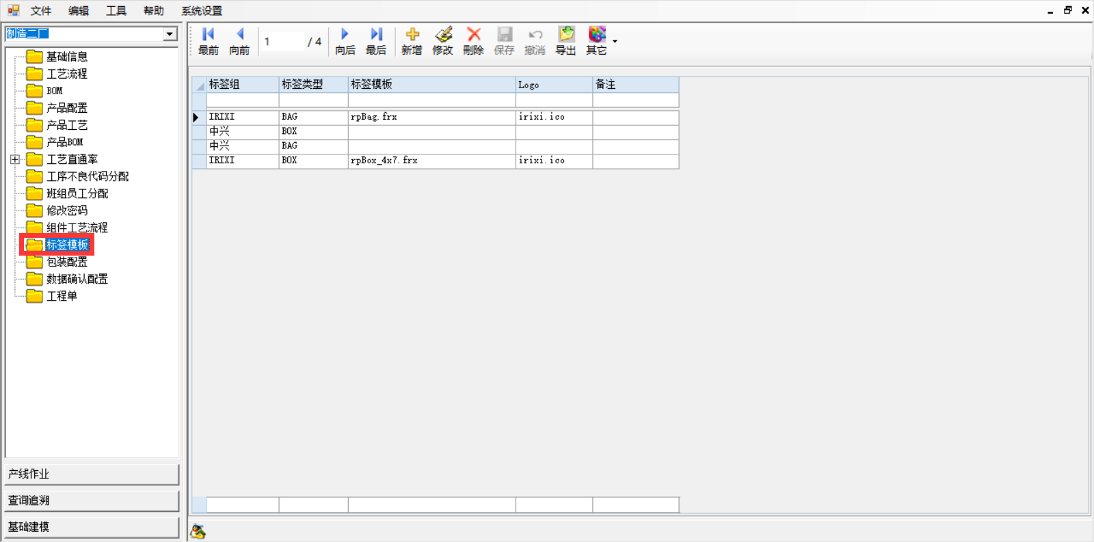Open the 其它 toolbar dropdown arrow
This screenshot has width=1094, height=542.
[615, 42]
